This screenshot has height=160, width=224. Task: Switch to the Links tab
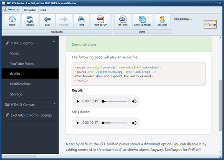pyautogui.click(x=43, y=10)
